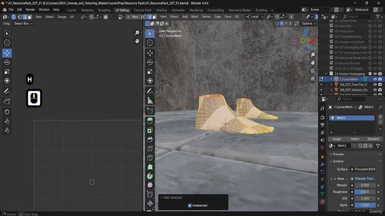Select the 3D viewport Rotate tool

point(150,62)
